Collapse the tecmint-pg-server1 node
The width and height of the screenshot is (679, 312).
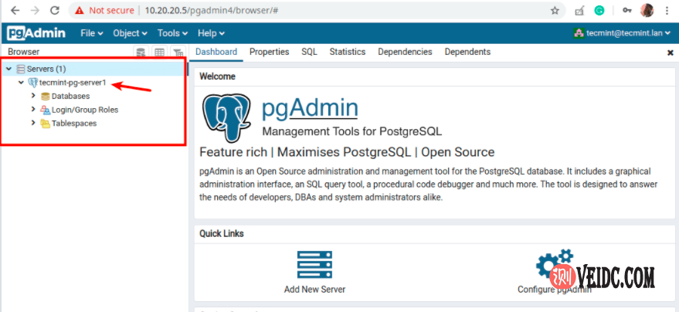(x=21, y=83)
